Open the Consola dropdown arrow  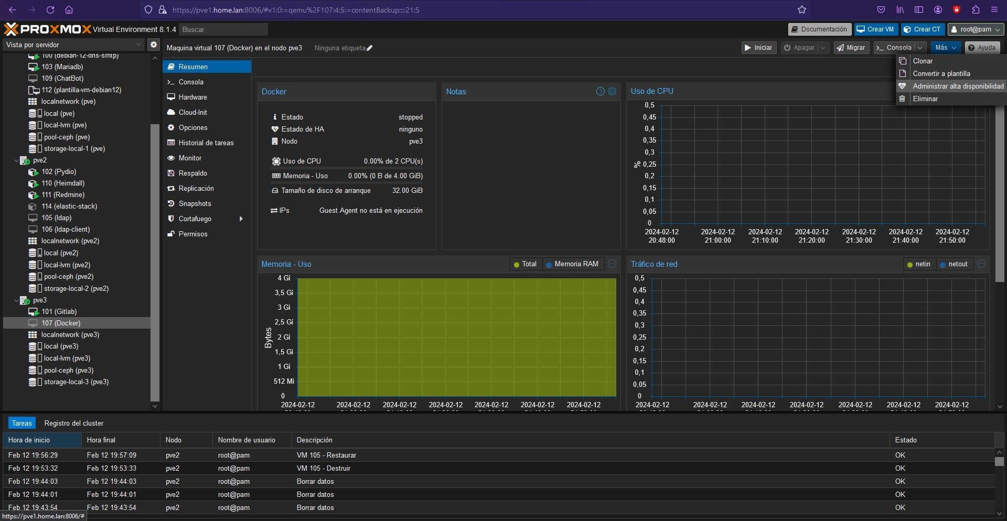[x=920, y=48]
